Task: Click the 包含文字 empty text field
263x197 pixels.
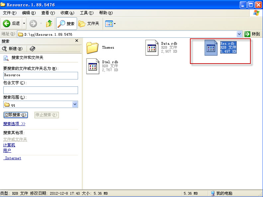Action: 41,90
